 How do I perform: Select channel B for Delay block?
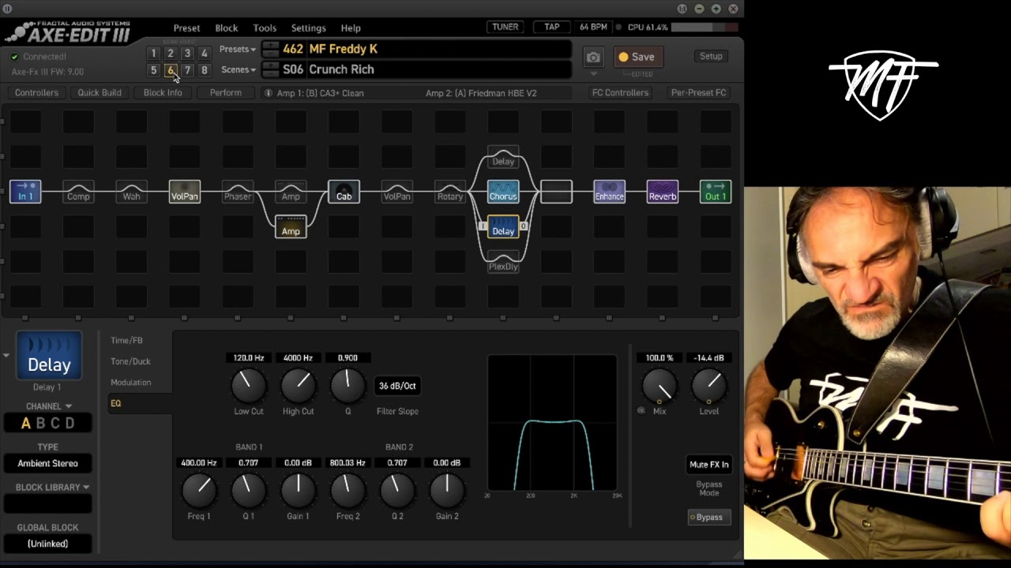click(41, 424)
